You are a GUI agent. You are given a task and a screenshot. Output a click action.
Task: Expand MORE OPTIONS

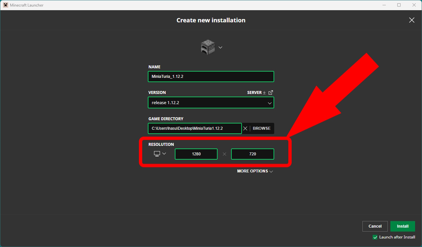255,171
